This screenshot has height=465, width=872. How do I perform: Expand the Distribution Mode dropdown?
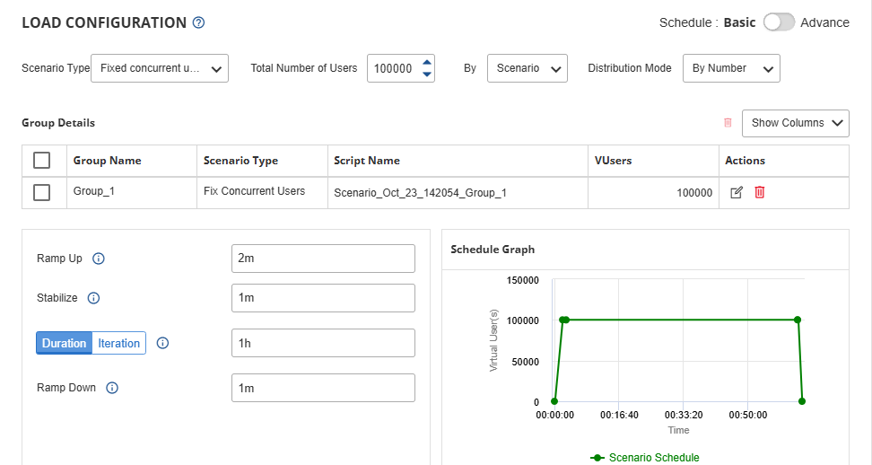click(730, 68)
